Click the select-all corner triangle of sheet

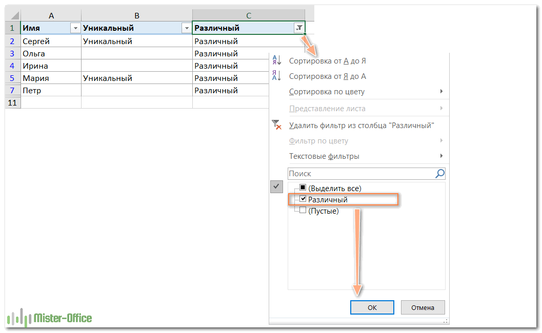tap(12, 16)
